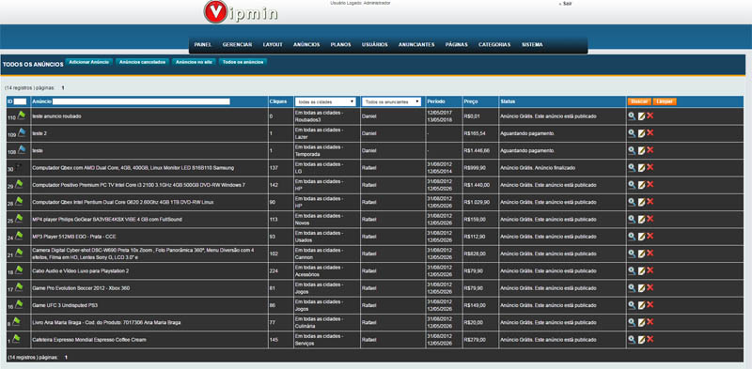Click the Buscar button
Screen dimensions: 752x369
(x=639, y=101)
